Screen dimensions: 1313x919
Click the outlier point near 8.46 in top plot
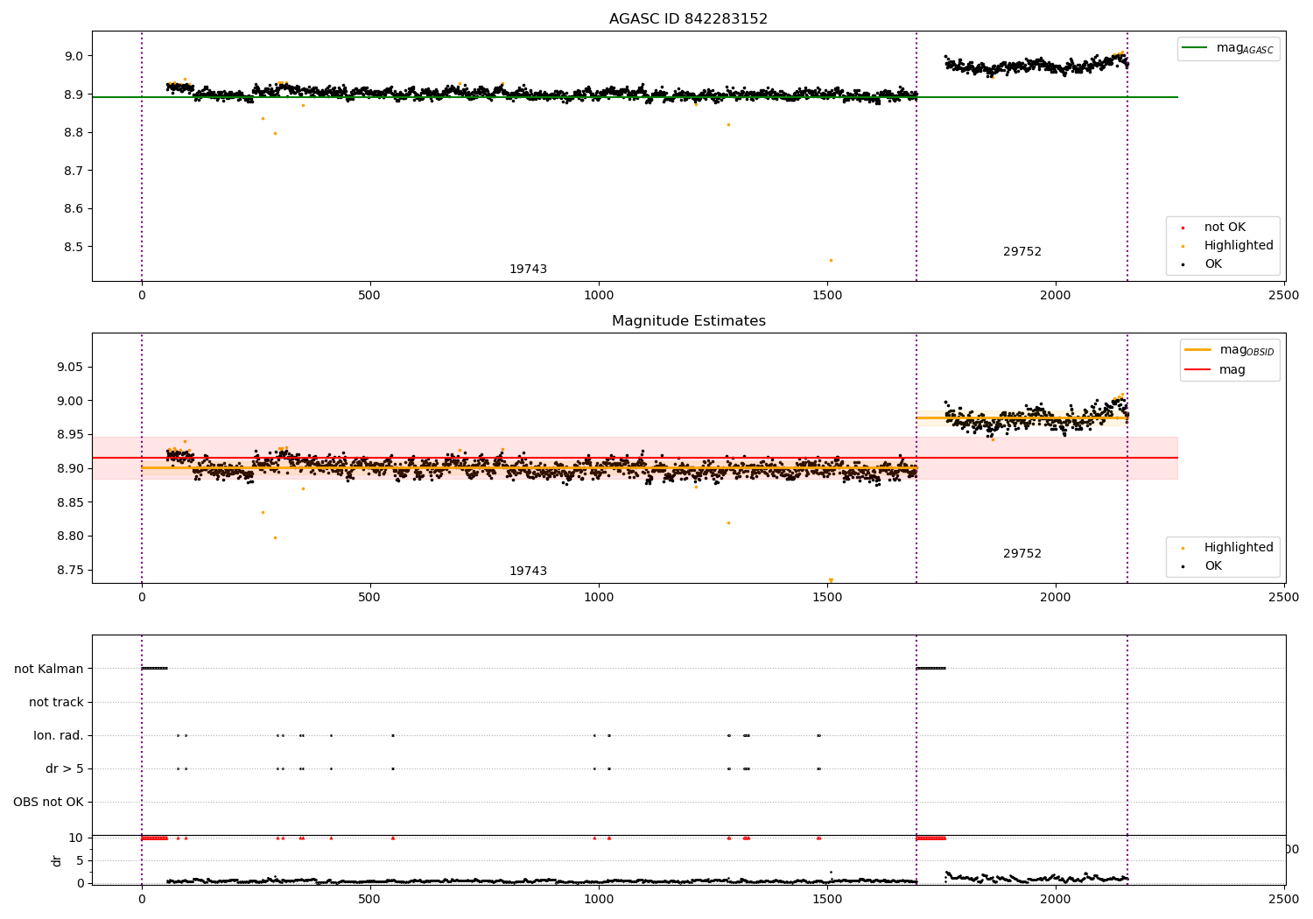(831, 260)
